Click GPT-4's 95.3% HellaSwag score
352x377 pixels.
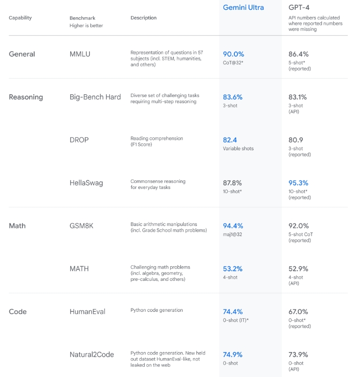pyautogui.click(x=299, y=183)
